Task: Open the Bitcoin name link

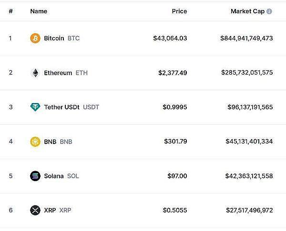Action: [54, 38]
